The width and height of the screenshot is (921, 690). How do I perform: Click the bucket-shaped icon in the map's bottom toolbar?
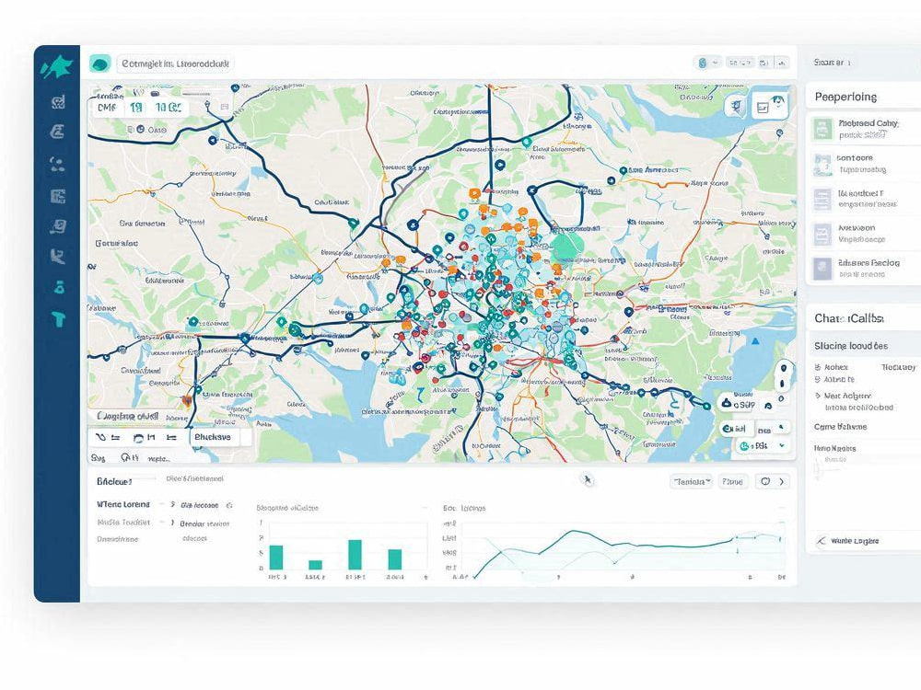click(138, 437)
